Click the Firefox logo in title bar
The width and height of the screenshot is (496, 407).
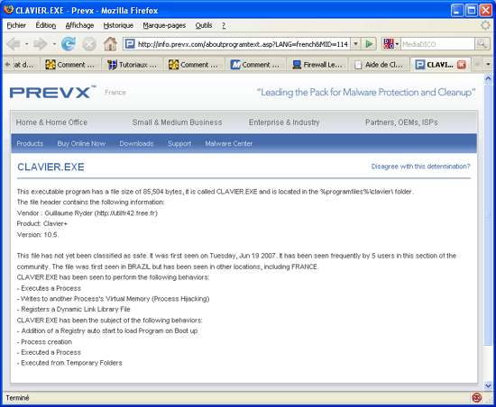[x=8, y=10]
